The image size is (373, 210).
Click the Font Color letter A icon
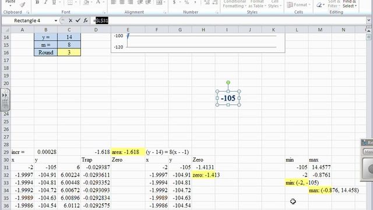(x=98, y=2)
